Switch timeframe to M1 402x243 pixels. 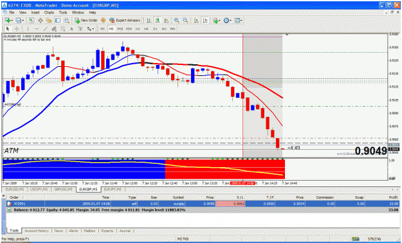coord(102,29)
